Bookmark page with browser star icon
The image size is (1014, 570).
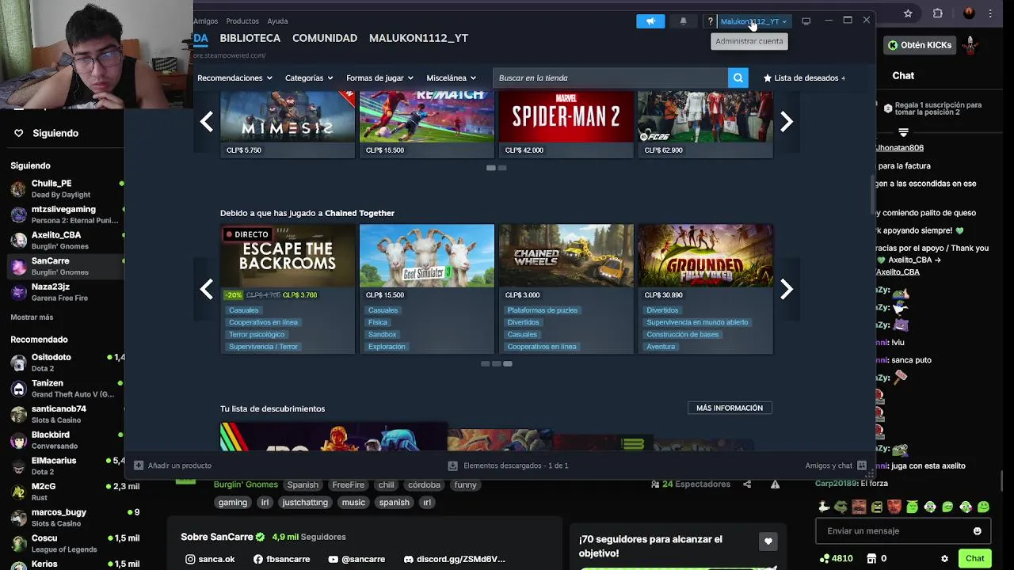click(x=908, y=13)
